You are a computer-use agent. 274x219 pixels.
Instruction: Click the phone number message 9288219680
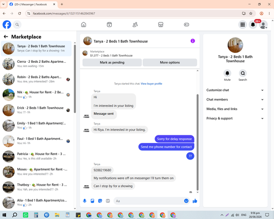102,170
